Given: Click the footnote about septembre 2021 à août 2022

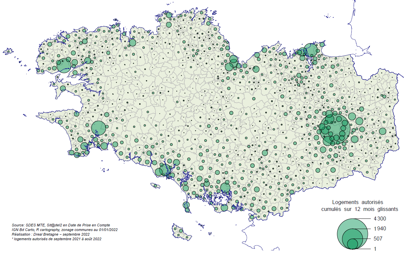Looking at the screenshot, I should pos(56,239).
